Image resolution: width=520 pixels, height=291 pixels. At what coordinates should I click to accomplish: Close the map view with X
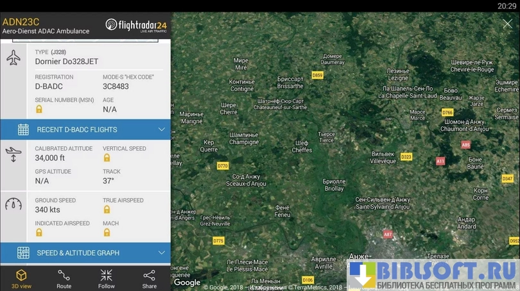507,24
